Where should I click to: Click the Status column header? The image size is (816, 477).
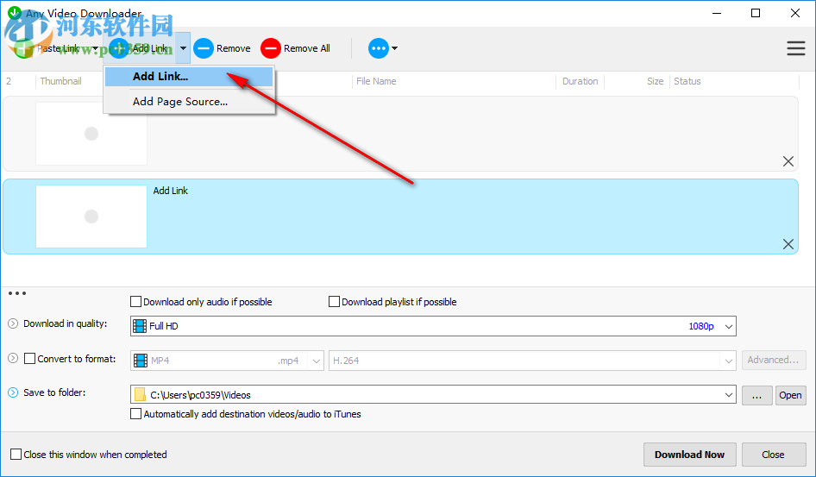(687, 81)
